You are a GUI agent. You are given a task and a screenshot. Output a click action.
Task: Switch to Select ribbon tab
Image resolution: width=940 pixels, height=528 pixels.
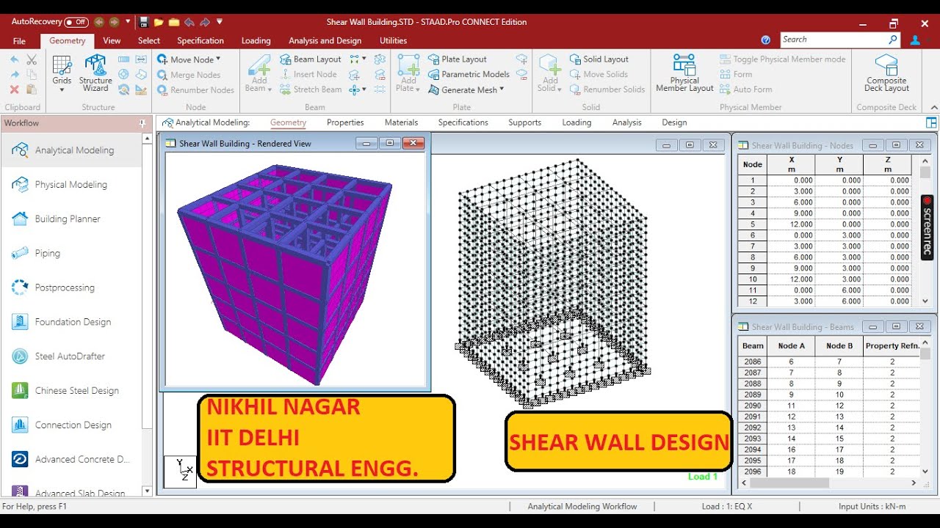[x=149, y=41]
